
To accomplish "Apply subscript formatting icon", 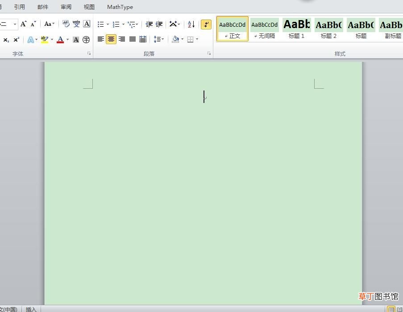I will 6,40.
